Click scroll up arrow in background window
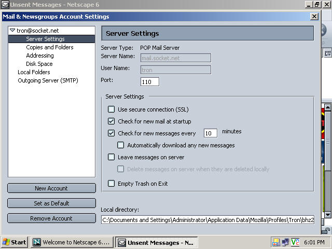Screen dimensions: 332x249 [x=328, y=107]
